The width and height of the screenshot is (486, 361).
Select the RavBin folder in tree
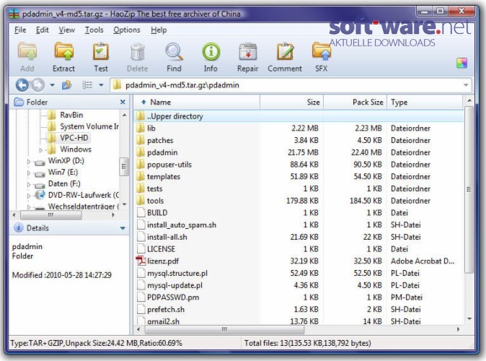click(x=71, y=115)
